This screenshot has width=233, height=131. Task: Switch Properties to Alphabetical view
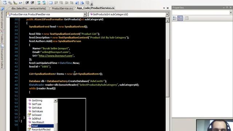(x=180, y=18)
